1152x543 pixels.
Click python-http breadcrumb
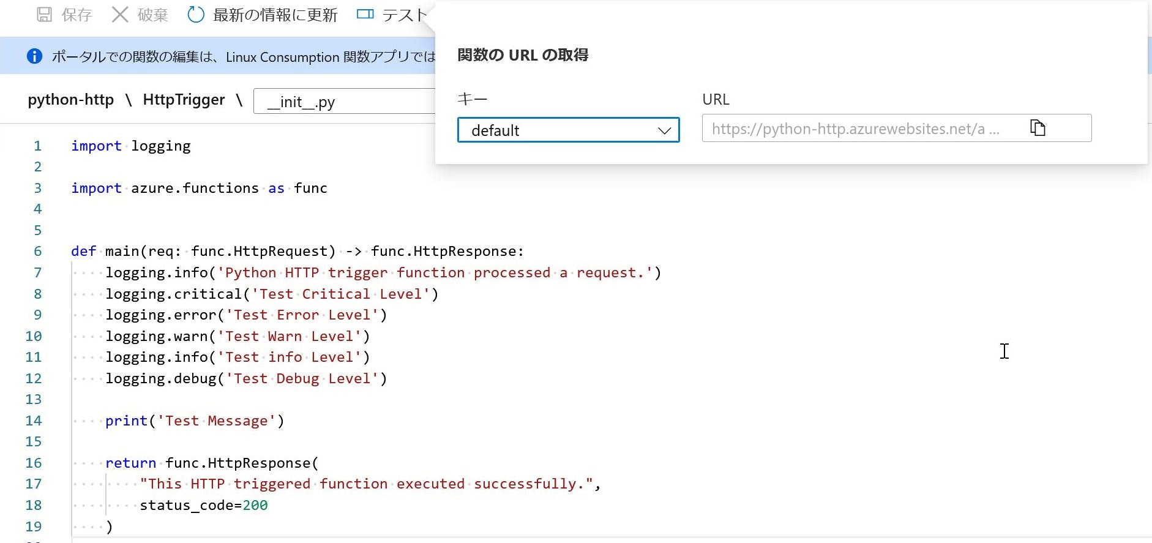(71, 100)
